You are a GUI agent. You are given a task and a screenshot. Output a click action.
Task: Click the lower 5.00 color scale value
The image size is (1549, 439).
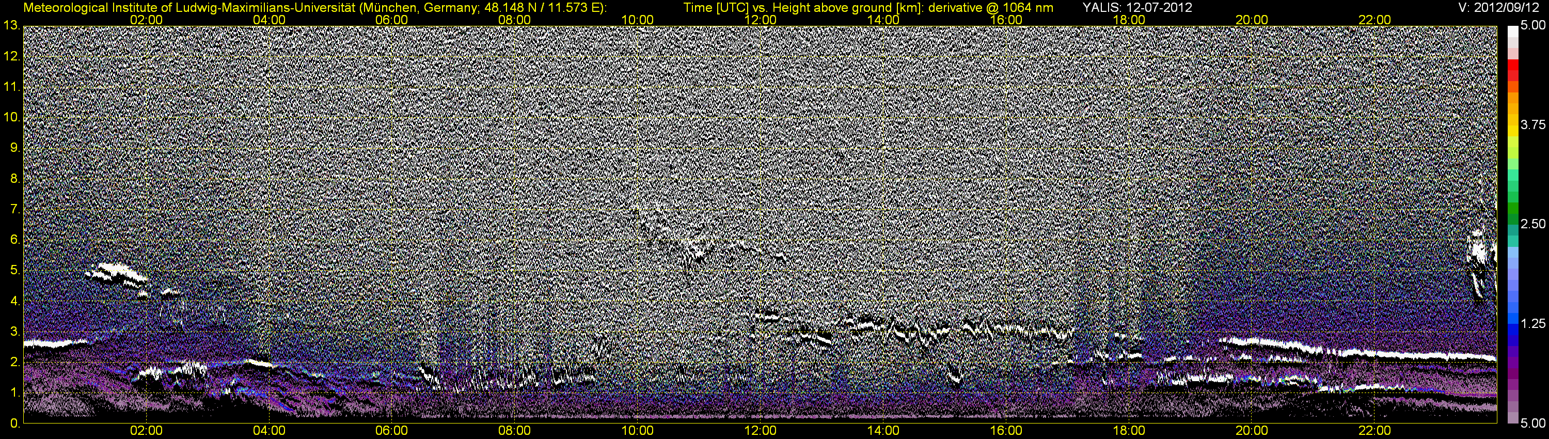point(1533,423)
